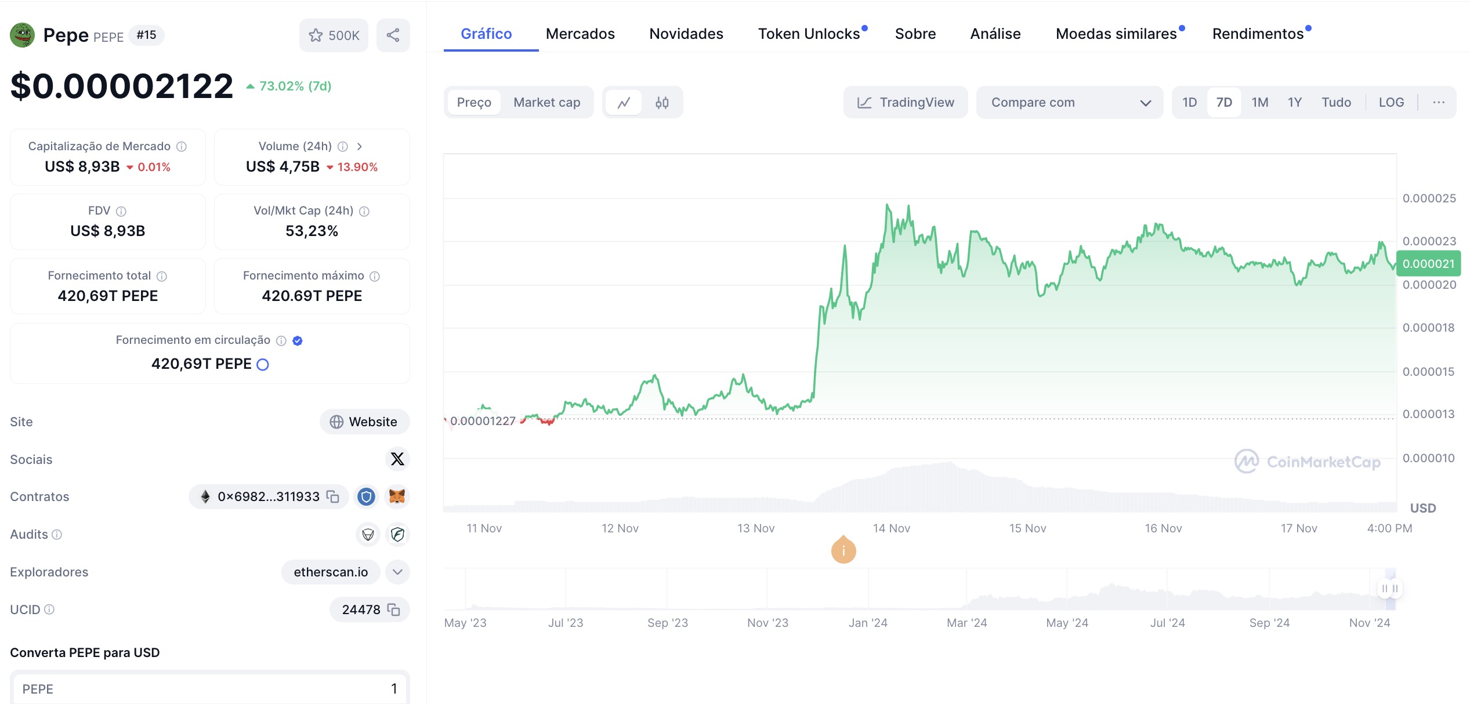
Task: Show info for Fornecimento em circulação
Action: [x=281, y=341]
